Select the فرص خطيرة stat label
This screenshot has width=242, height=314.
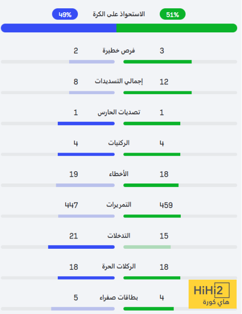click(119, 51)
